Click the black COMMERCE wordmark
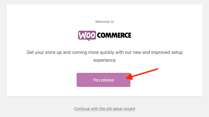This screenshot has height=117, width=209. point(114,35)
